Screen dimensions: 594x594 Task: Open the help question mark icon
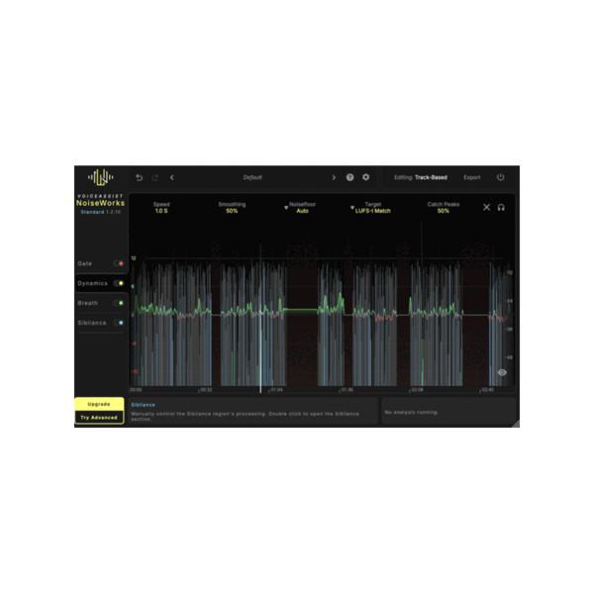click(350, 177)
